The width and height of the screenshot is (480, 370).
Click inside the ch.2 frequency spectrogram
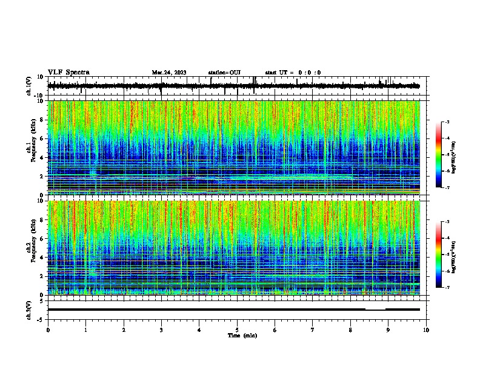point(234,248)
